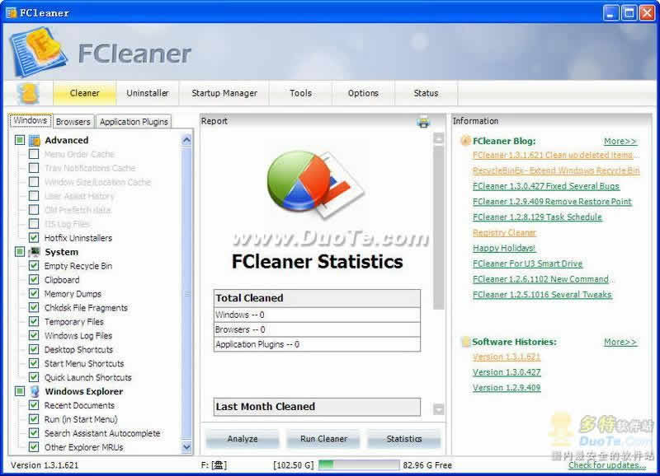
Task: Click the report scroll down arrow
Action: pos(439,409)
